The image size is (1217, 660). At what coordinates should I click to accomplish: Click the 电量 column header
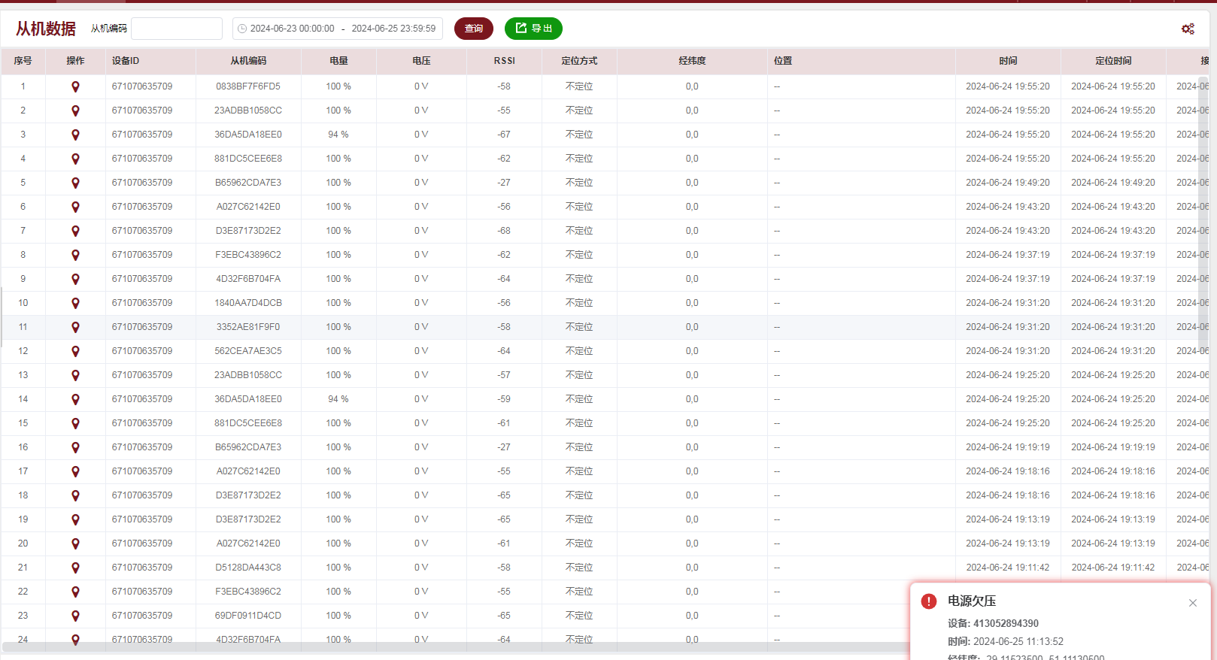coord(338,61)
